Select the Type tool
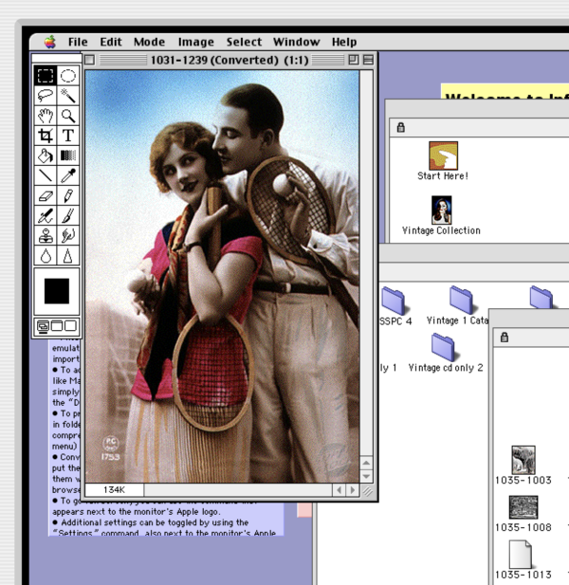Viewport: 569px width, 585px height. [68, 136]
